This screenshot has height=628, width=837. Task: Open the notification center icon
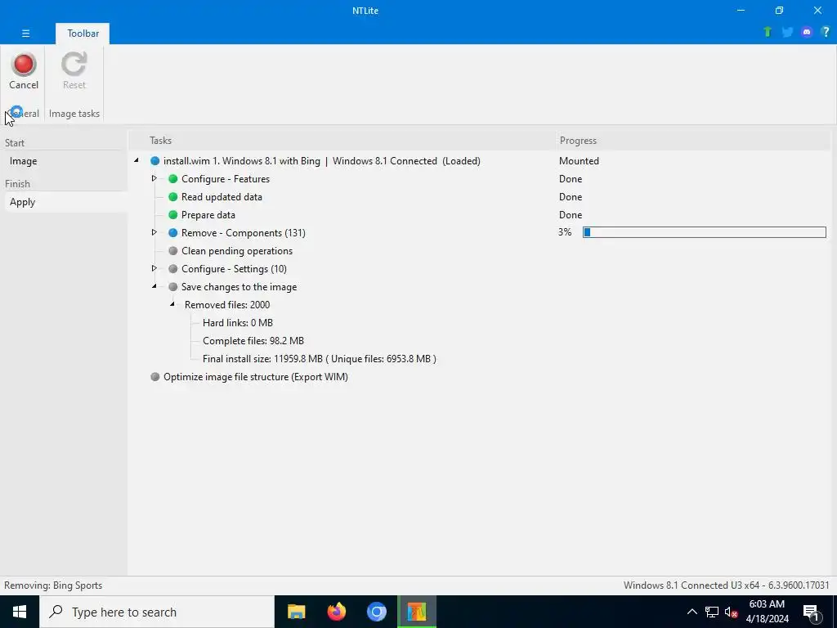pyautogui.click(x=812, y=612)
